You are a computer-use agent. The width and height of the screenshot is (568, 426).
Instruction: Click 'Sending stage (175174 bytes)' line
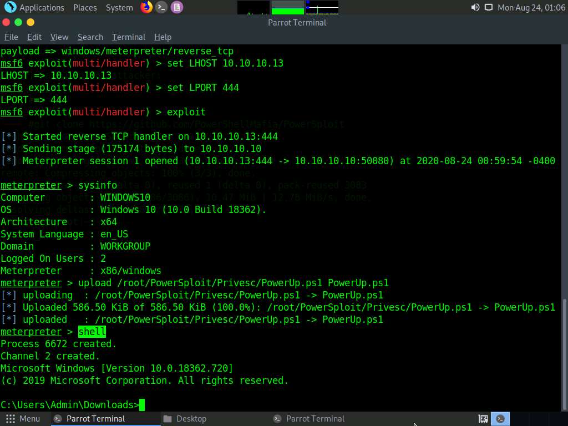[x=131, y=149]
